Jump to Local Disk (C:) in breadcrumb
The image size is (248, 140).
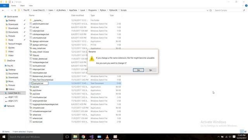pyautogui.click(x=39, y=10)
